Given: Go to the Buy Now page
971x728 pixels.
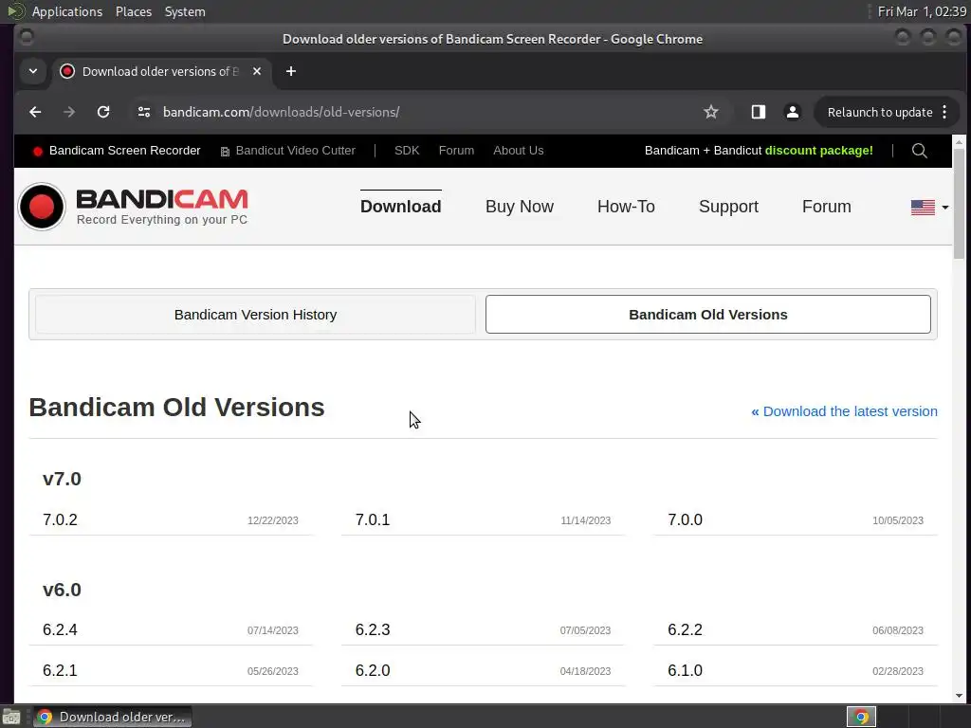Looking at the screenshot, I should (x=520, y=206).
